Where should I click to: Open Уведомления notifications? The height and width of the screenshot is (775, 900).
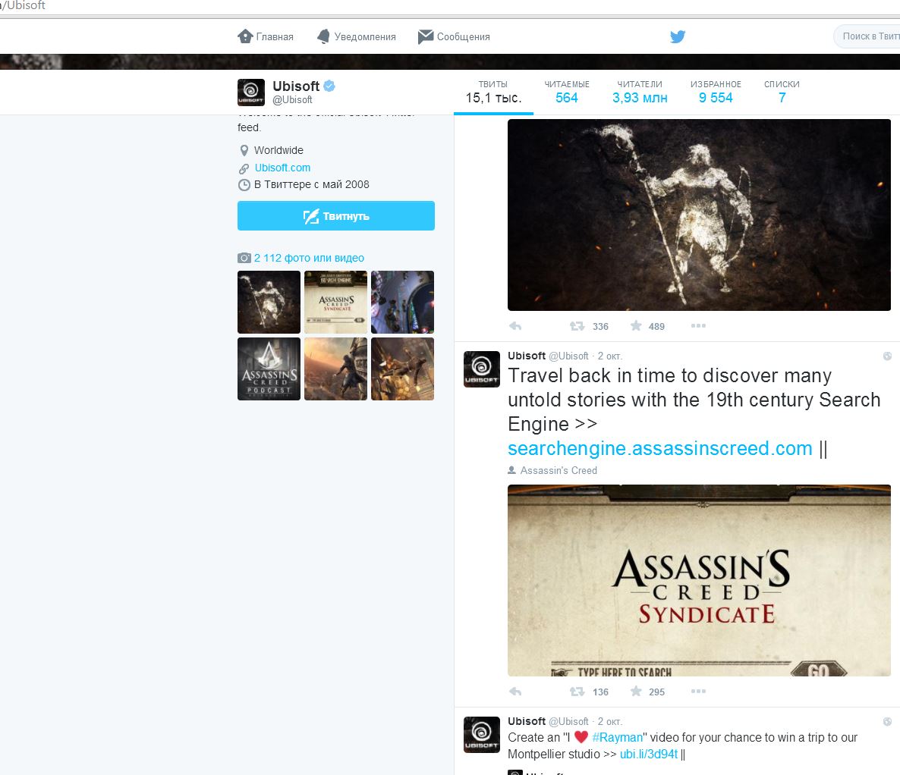tap(357, 36)
